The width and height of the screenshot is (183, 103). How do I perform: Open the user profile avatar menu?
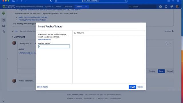point(177,7)
